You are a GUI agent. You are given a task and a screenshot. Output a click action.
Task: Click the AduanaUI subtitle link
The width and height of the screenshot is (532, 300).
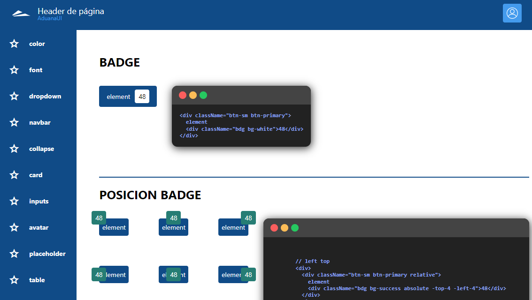click(x=50, y=18)
